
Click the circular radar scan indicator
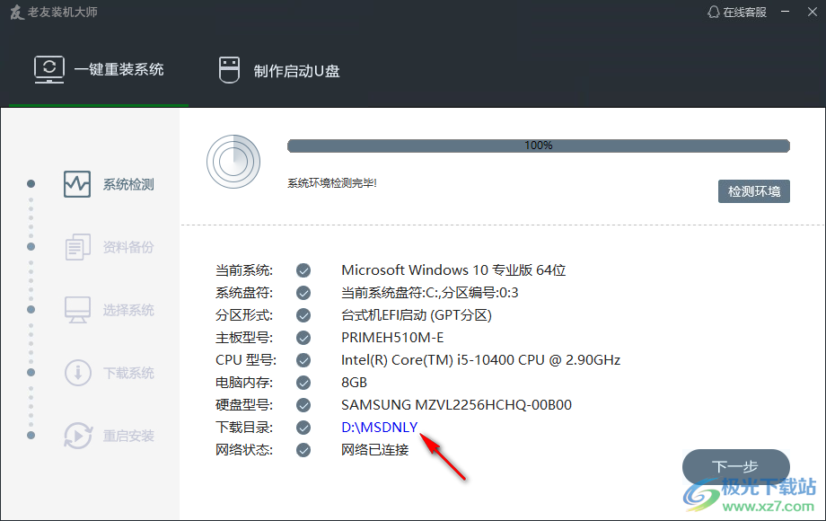point(233,162)
